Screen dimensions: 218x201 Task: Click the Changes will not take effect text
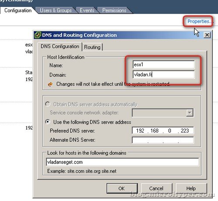pyautogui.click(x=113, y=84)
